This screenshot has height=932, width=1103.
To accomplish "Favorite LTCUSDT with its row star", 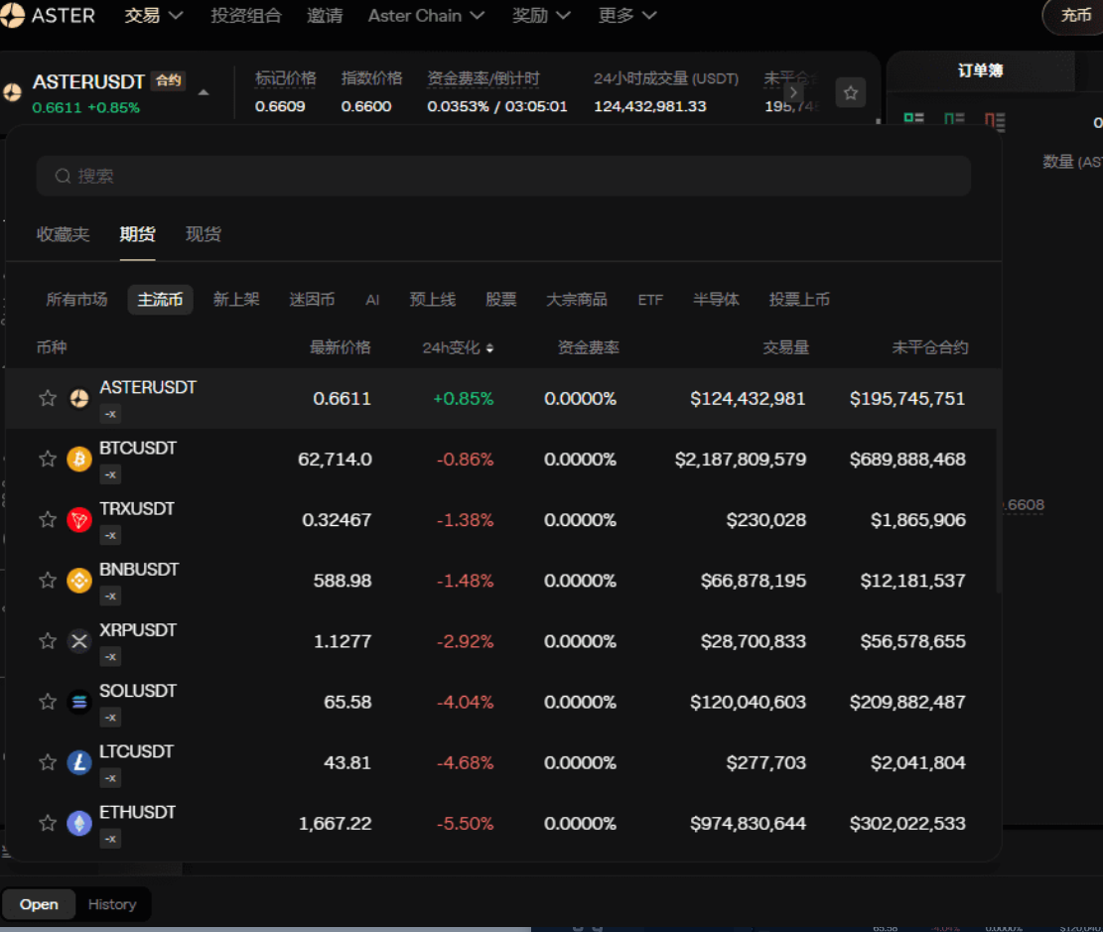I will coord(48,761).
